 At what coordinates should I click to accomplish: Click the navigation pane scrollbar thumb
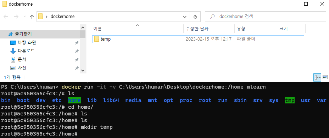[83, 34]
